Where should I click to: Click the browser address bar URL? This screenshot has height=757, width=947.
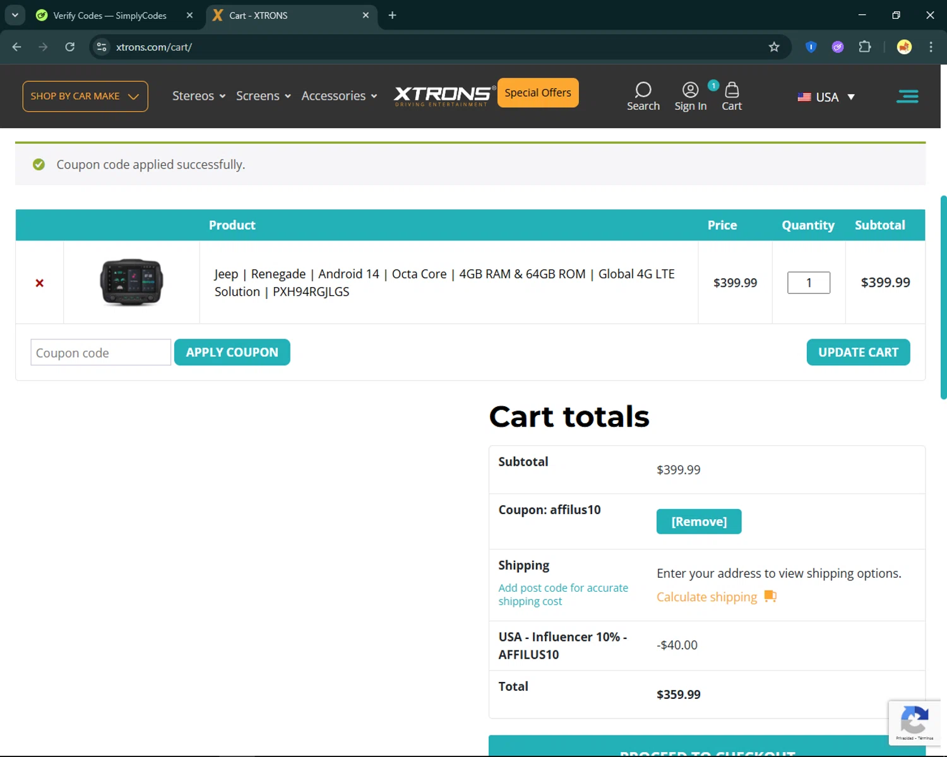pos(154,47)
